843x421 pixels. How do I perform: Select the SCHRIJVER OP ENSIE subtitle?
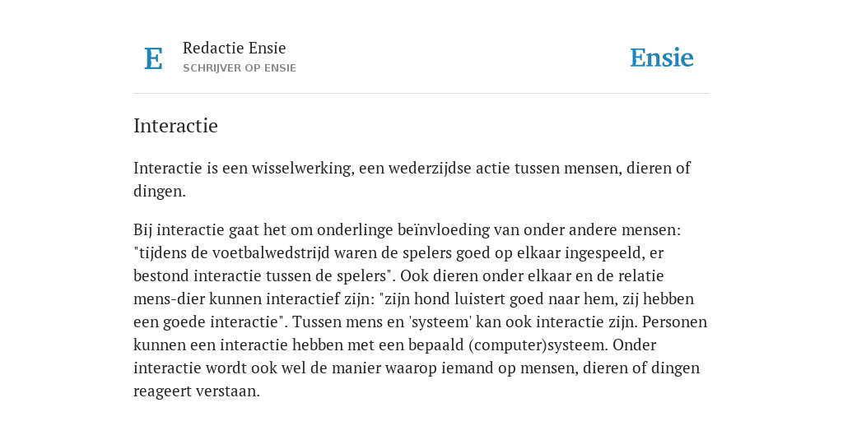(x=240, y=68)
